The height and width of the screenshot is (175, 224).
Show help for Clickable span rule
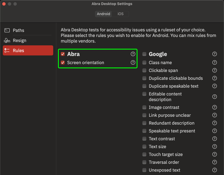pos(214,70)
